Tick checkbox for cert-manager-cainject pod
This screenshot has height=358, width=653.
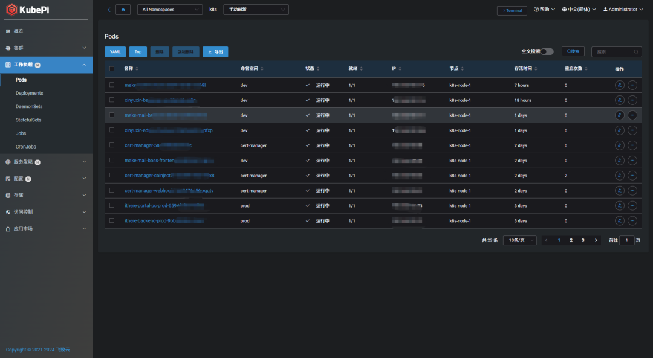tap(112, 175)
